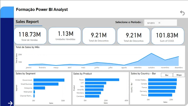This screenshot has height=106, width=188.
Task: Click the julho axis label
Action: click(x=110, y=68)
